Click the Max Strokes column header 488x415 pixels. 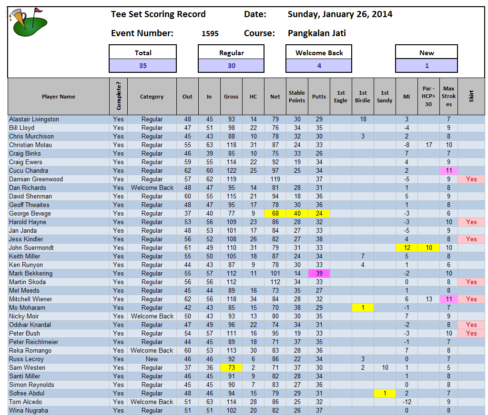pyautogui.click(x=448, y=97)
